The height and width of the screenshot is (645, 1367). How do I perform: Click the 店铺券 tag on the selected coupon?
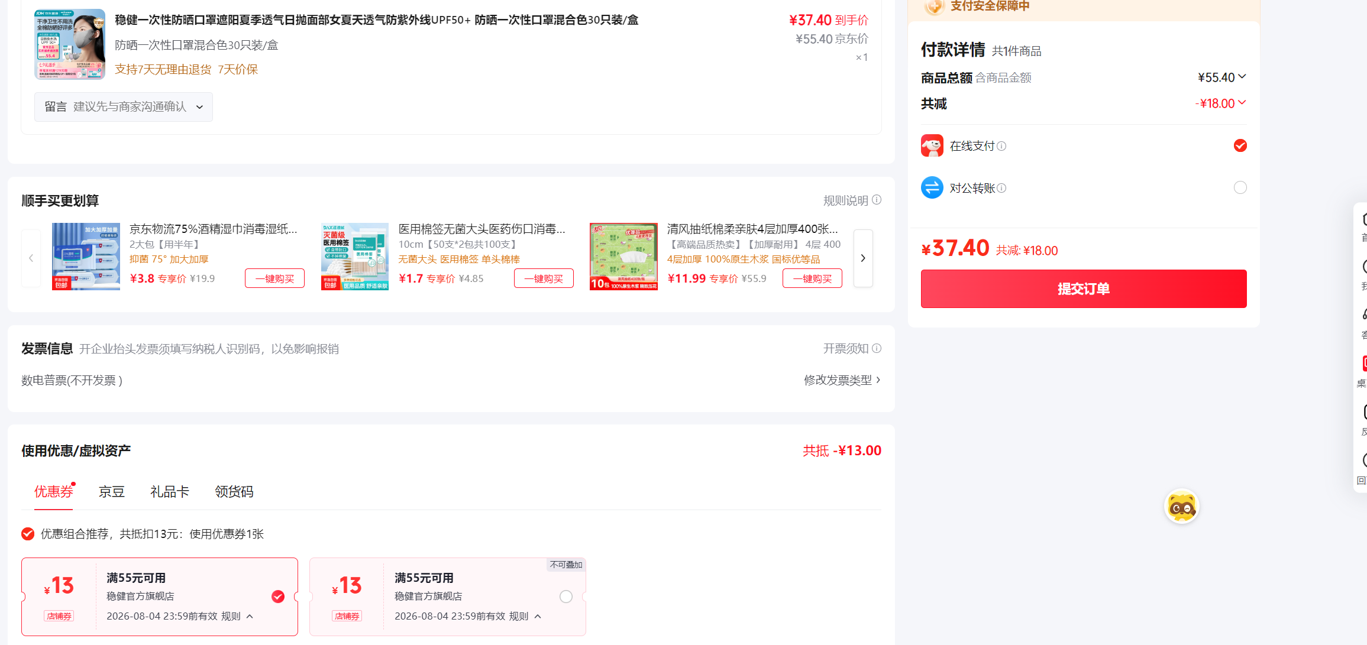[59, 616]
